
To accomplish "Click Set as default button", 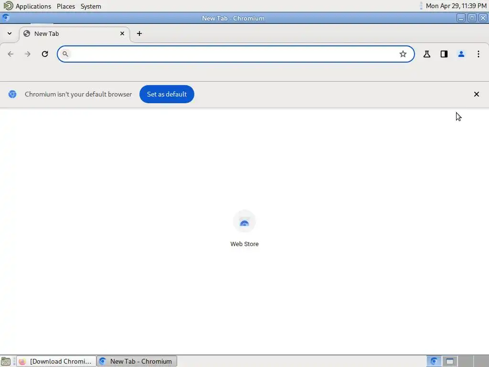I will [x=167, y=94].
